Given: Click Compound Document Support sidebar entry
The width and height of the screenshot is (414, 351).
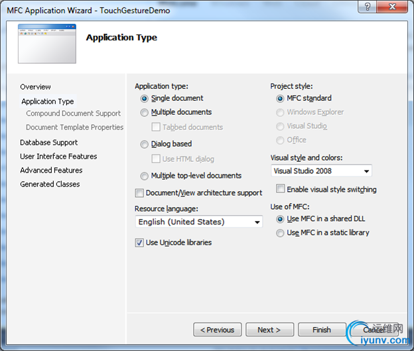Looking at the screenshot, I should click(73, 113).
